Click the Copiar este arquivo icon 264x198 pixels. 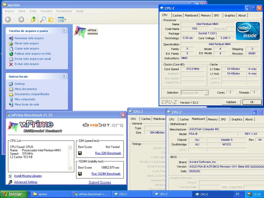point(11,49)
